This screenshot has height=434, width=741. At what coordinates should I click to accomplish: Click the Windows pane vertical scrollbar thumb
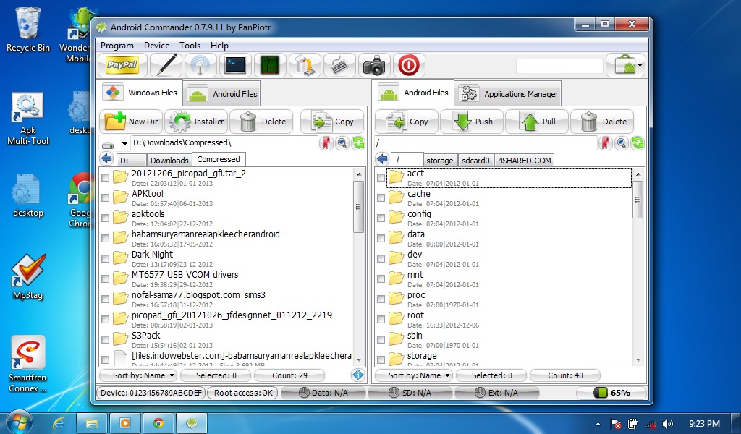pos(359,206)
